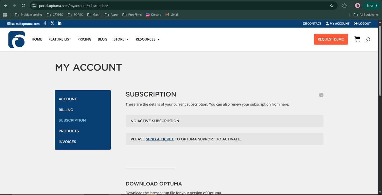Open the Gann bookmark folder
Image resolution: width=382 pixels, height=195 pixels.
[x=94, y=15]
